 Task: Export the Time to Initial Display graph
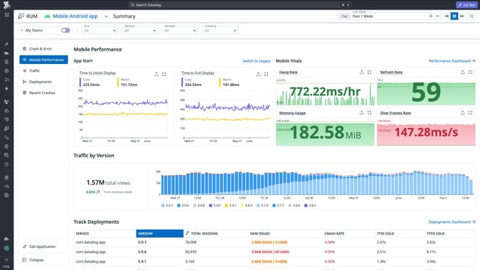tap(156, 74)
